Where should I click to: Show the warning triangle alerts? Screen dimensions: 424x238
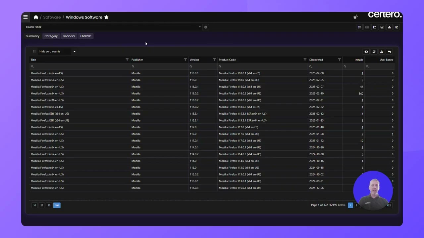coord(390,27)
